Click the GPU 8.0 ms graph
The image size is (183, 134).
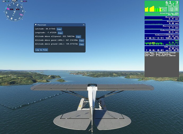pyautogui.click(x=162, y=43)
